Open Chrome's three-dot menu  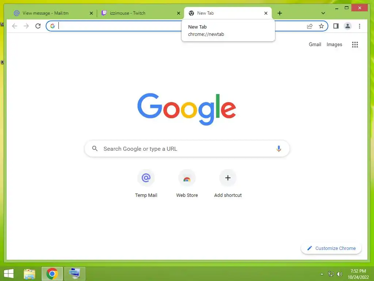point(359,26)
